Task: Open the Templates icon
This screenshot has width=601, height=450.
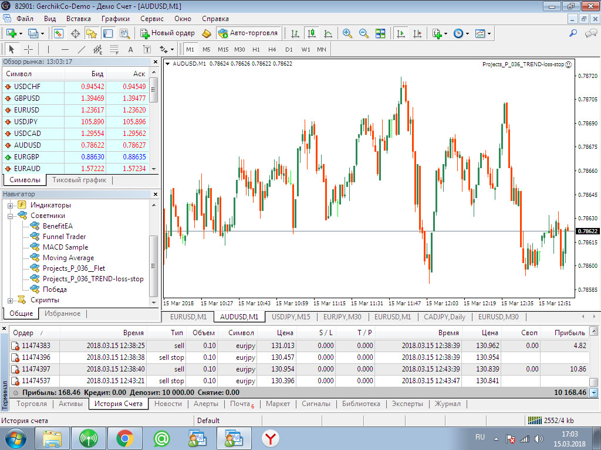Action: click(x=480, y=33)
